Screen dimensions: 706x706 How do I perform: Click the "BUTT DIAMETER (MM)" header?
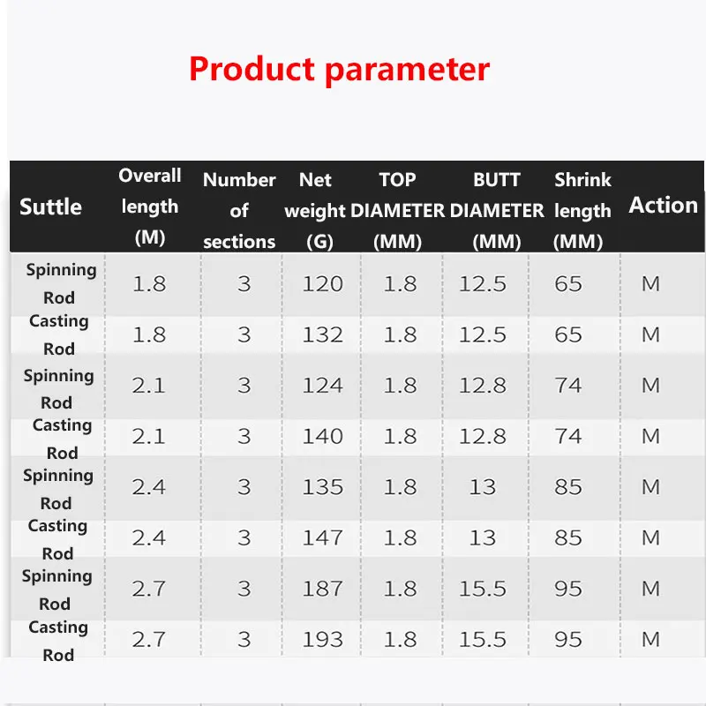(497, 211)
